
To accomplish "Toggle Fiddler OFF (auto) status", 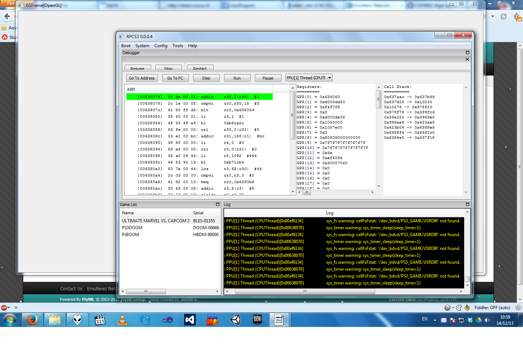I will (492, 308).
